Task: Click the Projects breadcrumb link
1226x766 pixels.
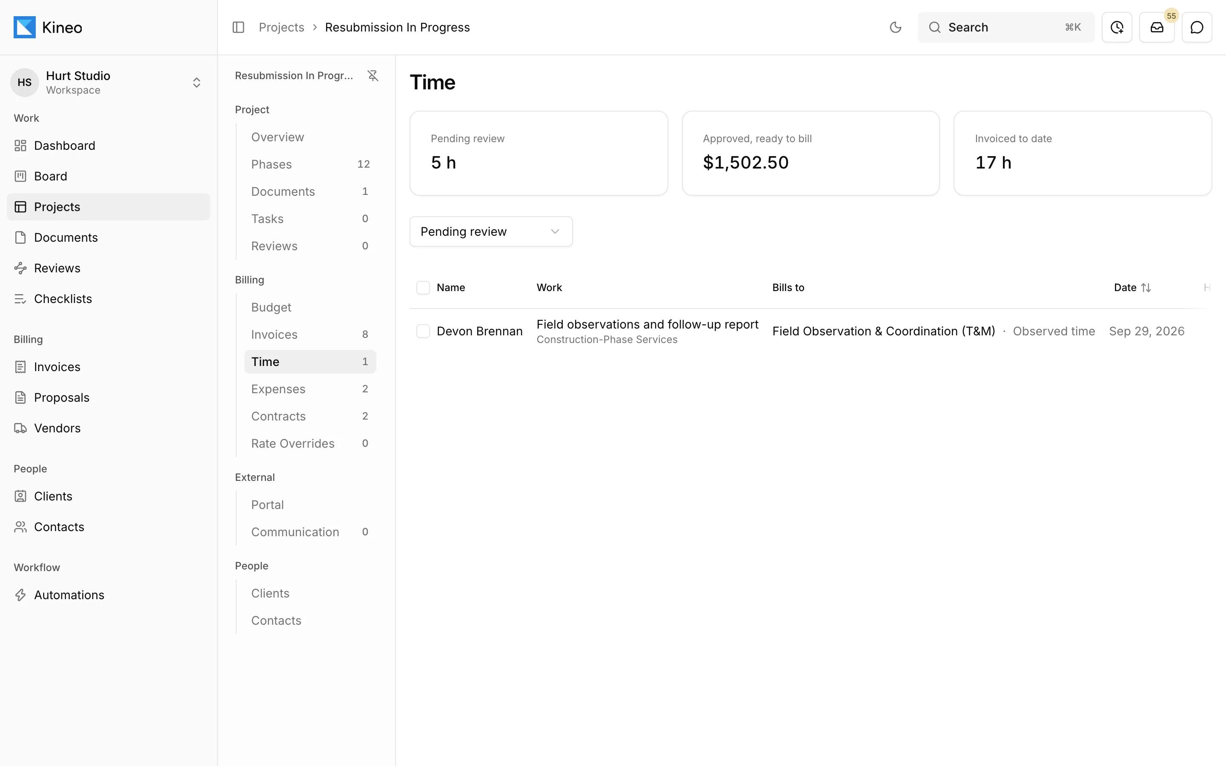Action: click(281, 27)
